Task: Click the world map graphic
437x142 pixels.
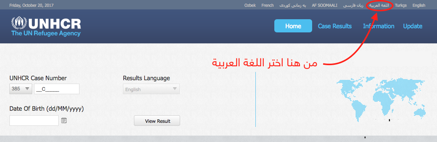Action: [x=381, y=100]
